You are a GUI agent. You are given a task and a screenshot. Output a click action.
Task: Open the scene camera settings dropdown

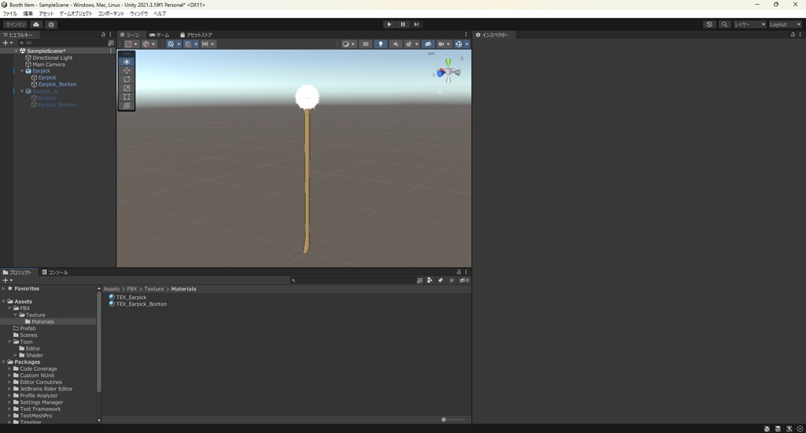click(444, 44)
